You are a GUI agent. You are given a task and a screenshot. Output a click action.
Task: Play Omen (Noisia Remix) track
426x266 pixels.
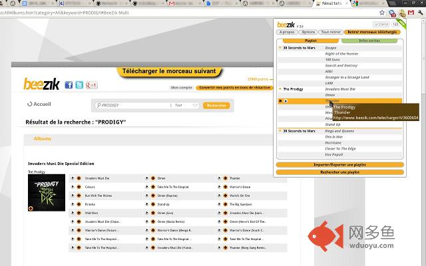[146, 221]
